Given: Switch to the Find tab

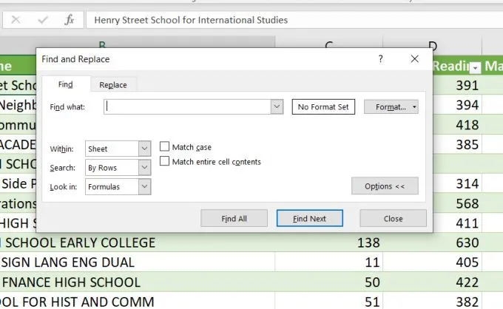Looking at the screenshot, I should 66,84.
